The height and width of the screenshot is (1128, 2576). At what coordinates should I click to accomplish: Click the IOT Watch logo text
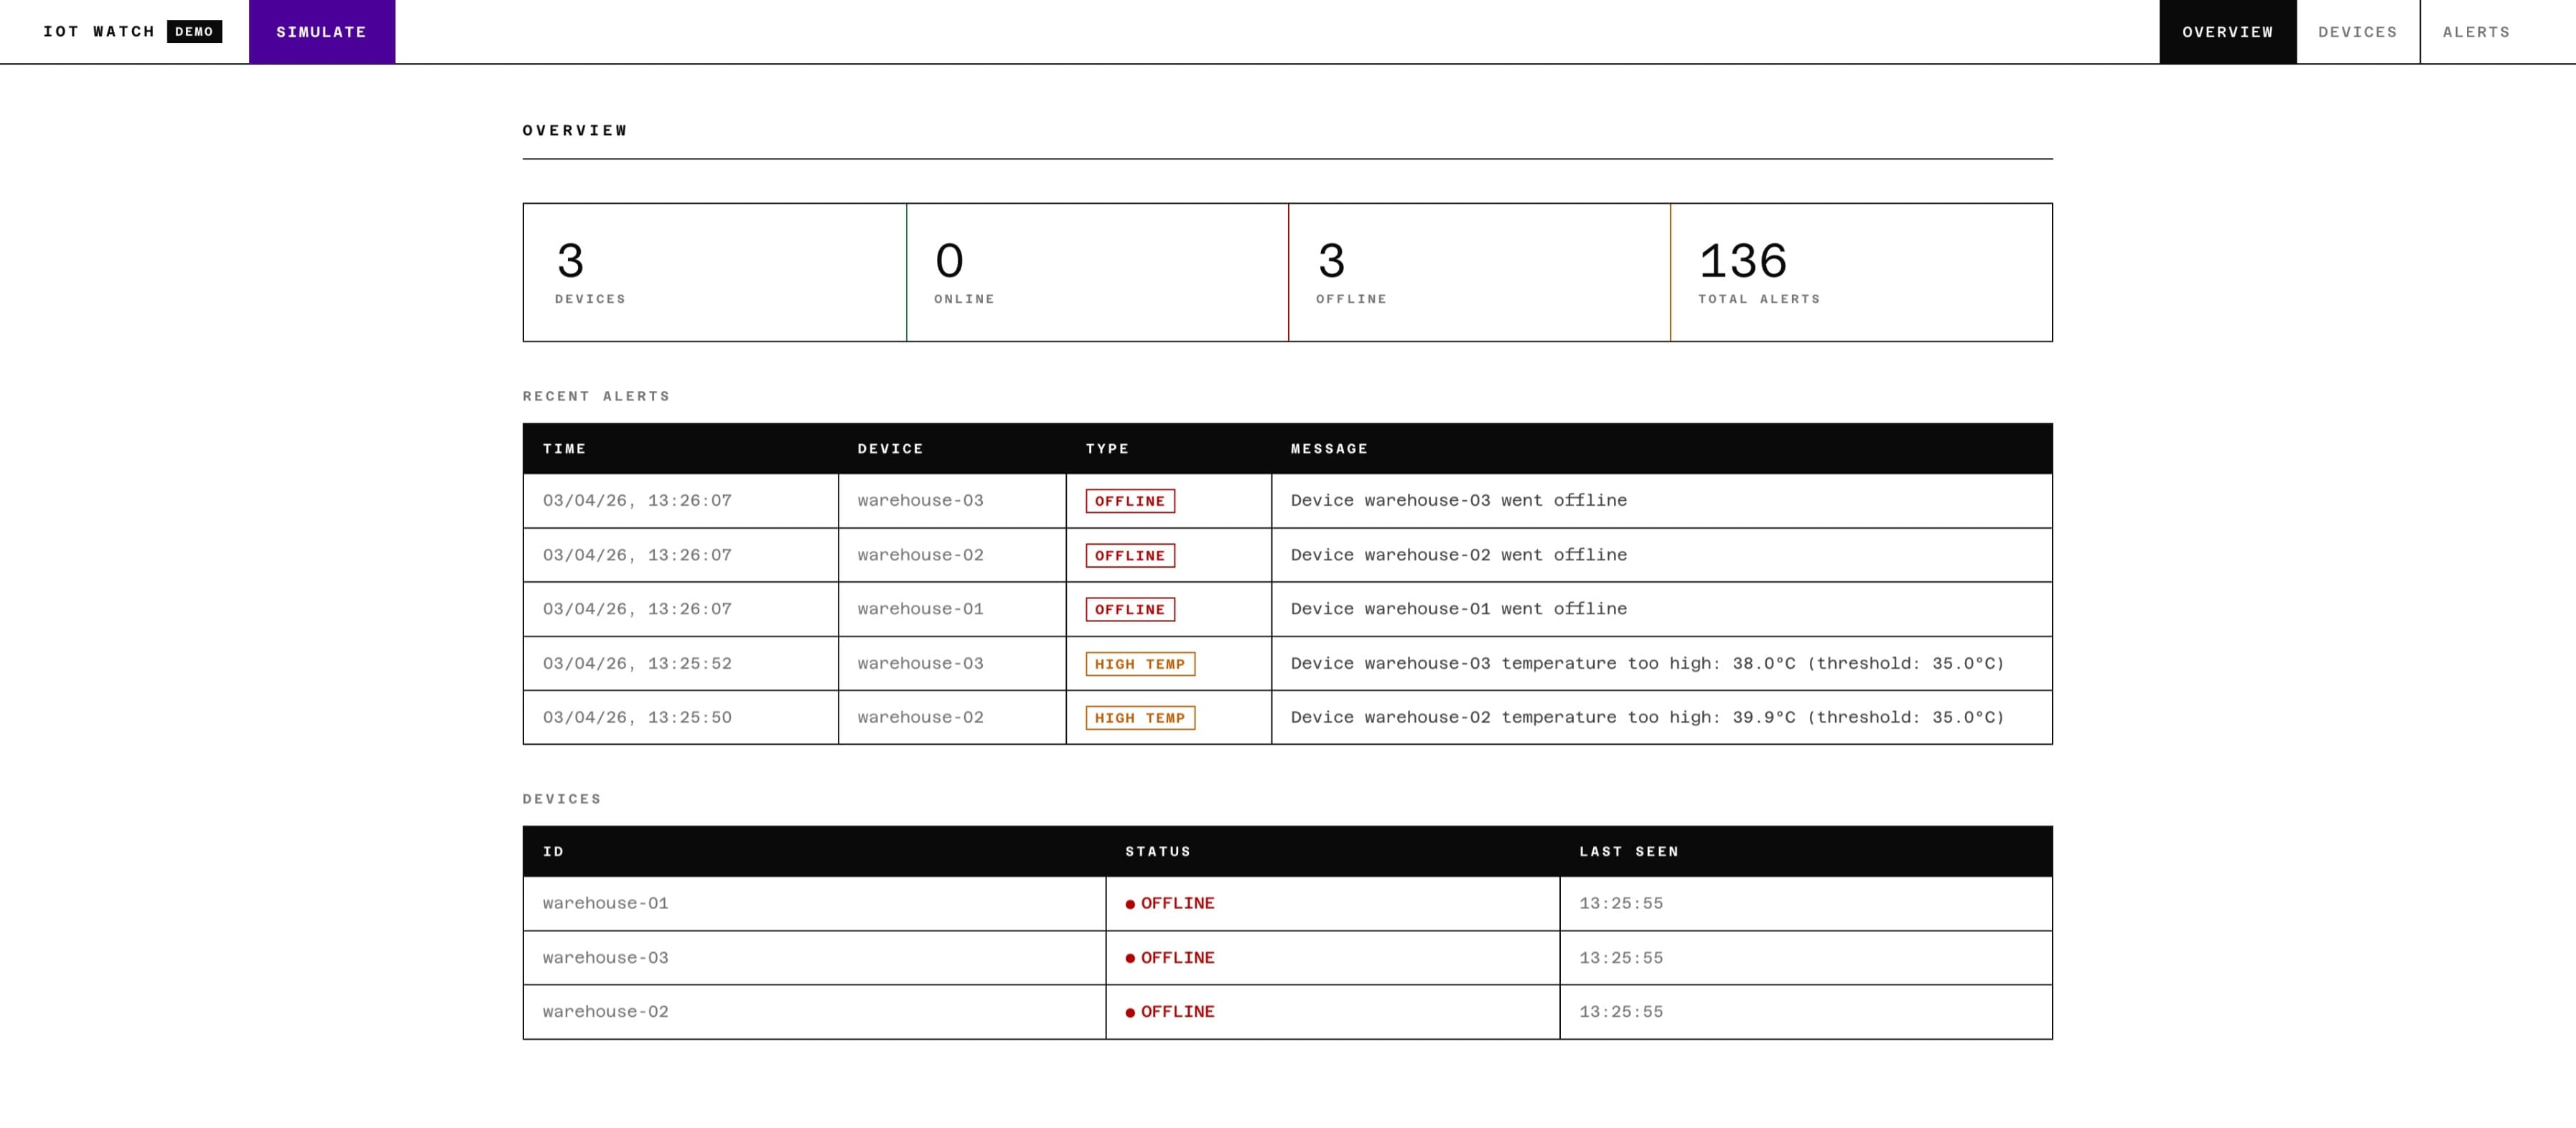point(99,32)
